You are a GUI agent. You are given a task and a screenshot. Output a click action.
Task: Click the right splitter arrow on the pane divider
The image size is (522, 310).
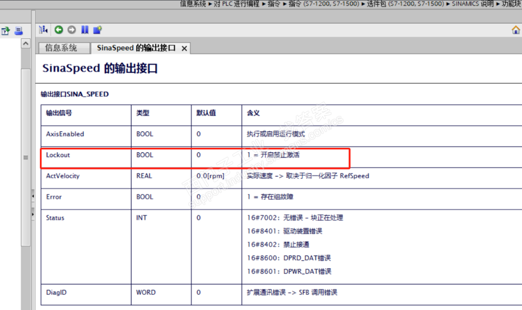(33, 214)
